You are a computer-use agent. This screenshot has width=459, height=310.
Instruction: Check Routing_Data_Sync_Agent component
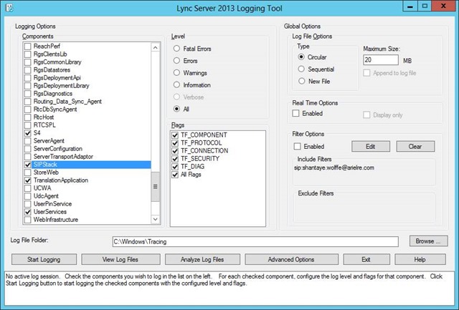coord(28,102)
